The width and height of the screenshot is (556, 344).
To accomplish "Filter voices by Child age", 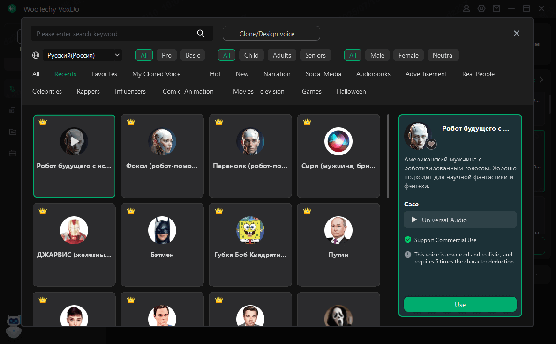I will click(251, 55).
